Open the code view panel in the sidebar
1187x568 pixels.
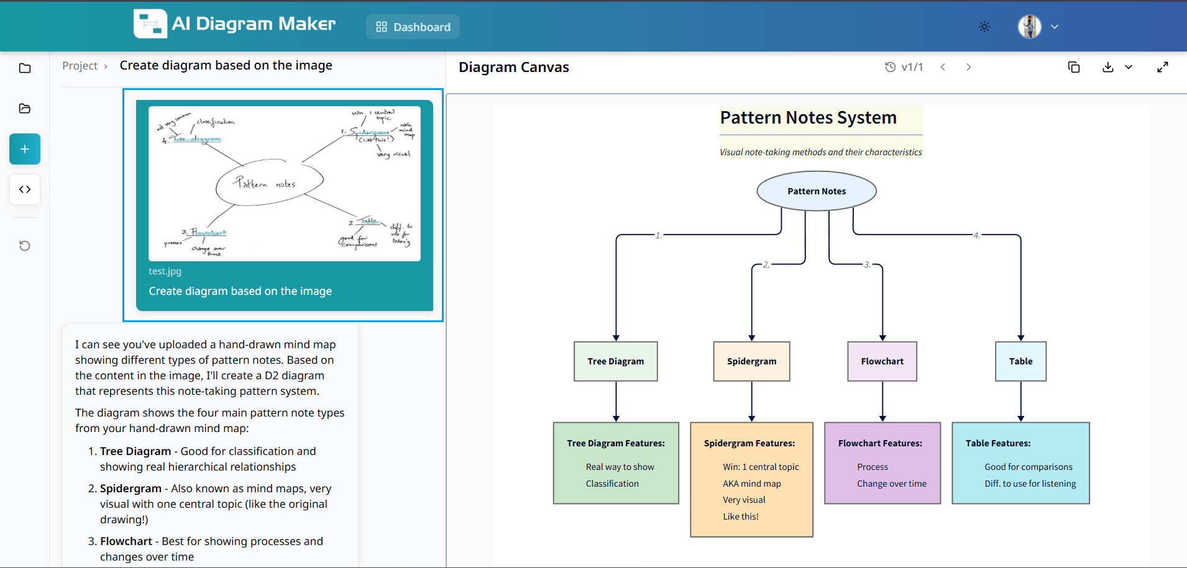[x=24, y=189]
